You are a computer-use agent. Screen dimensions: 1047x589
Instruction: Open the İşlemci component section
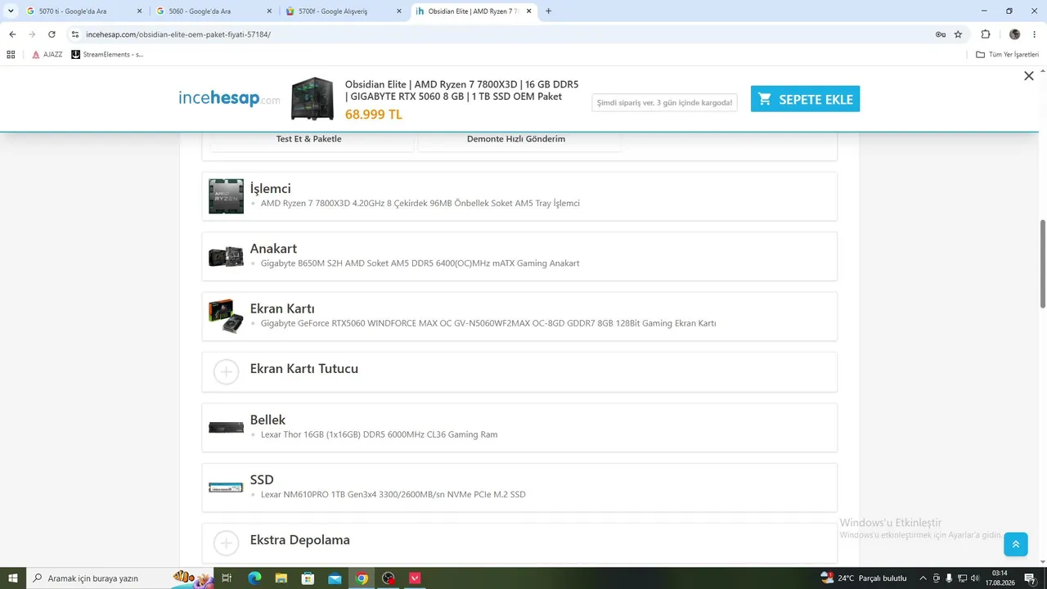click(x=519, y=196)
